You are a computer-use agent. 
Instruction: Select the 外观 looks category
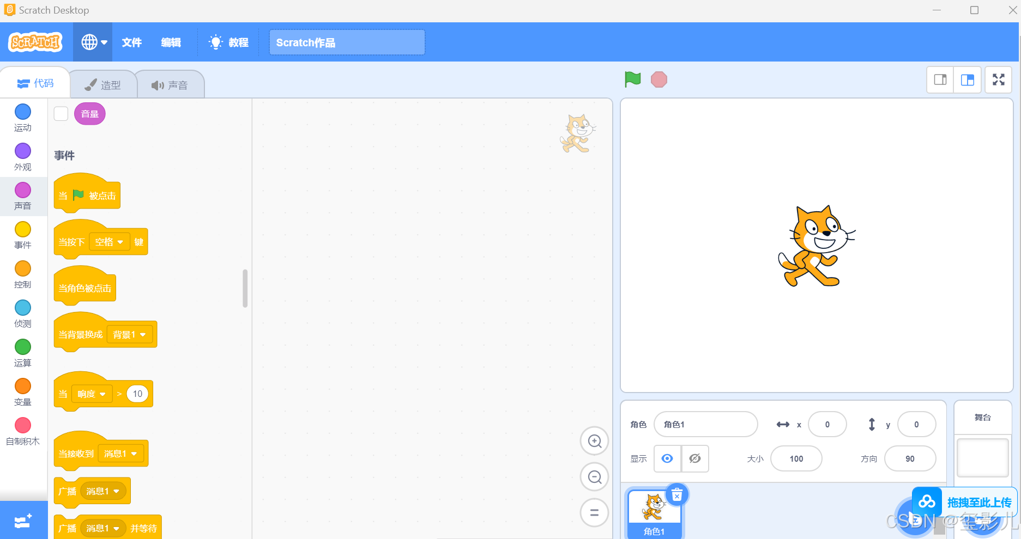[23, 157]
